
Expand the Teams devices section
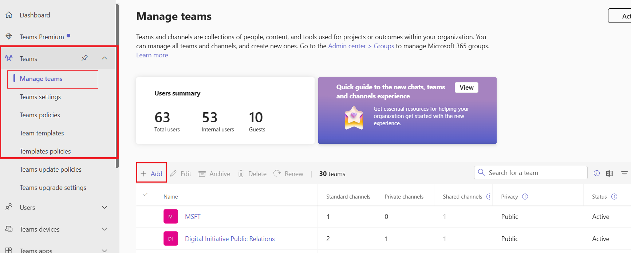click(104, 229)
